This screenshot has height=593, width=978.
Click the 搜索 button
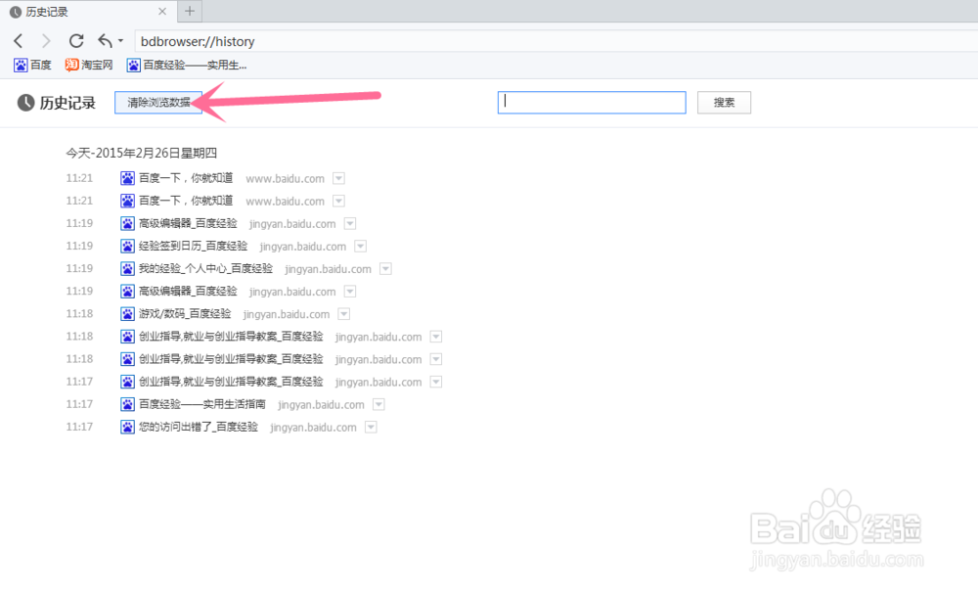click(724, 103)
